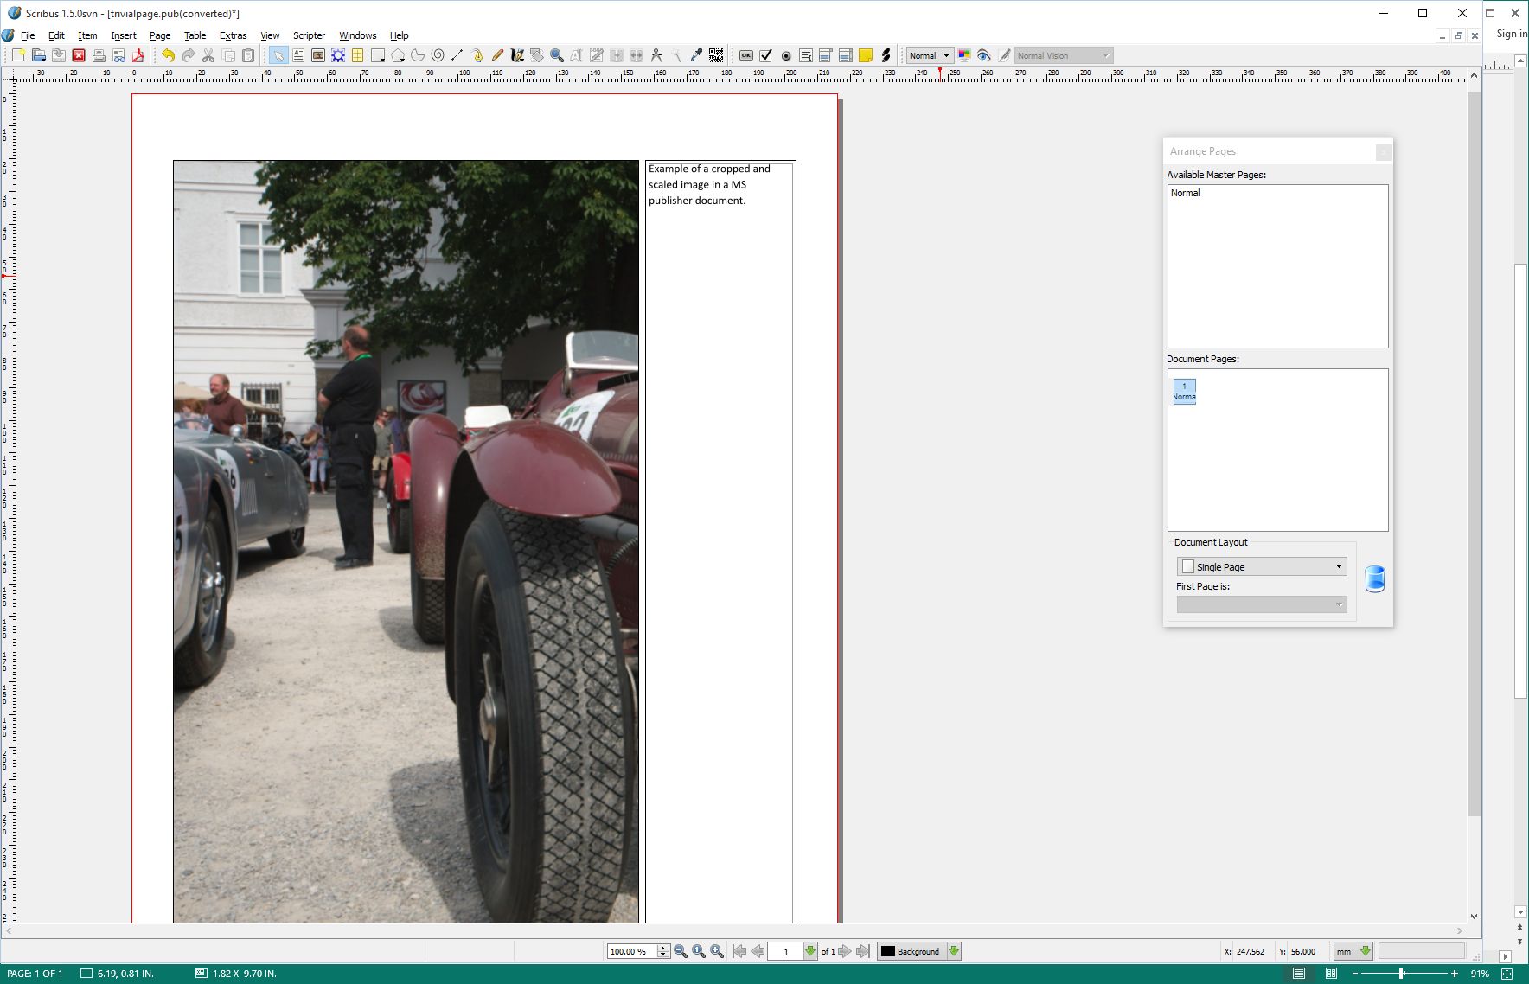
Task: Select the Text Frame tool
Action: click(298, 55)
